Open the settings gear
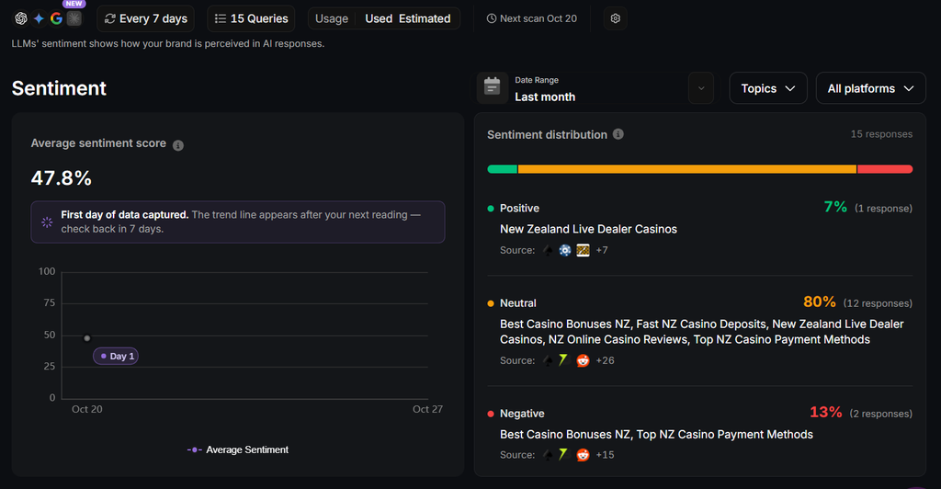Viewport: 941px width, 489px height. pos(615,18)
